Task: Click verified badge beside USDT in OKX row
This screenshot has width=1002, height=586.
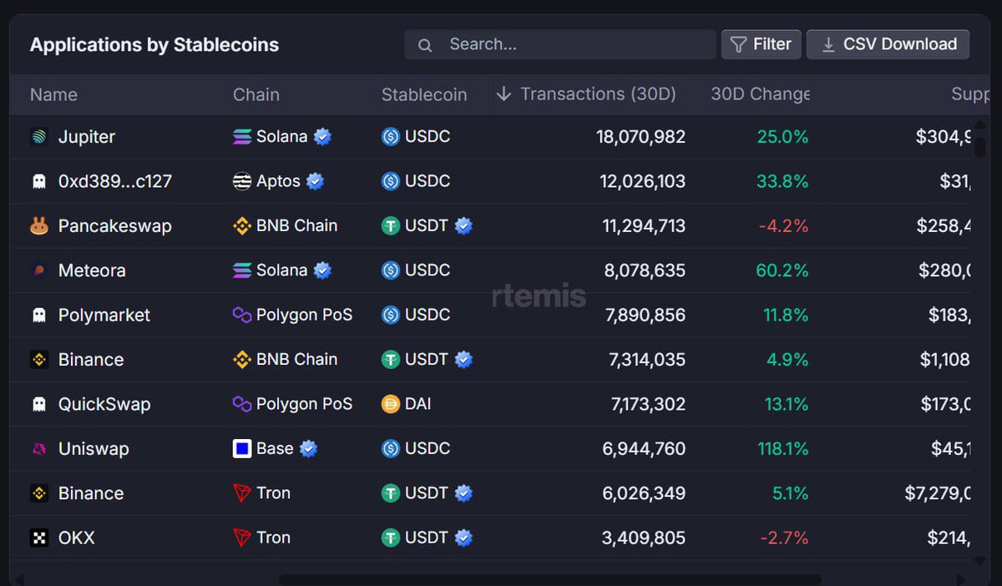Action: (x=463, y=538)
